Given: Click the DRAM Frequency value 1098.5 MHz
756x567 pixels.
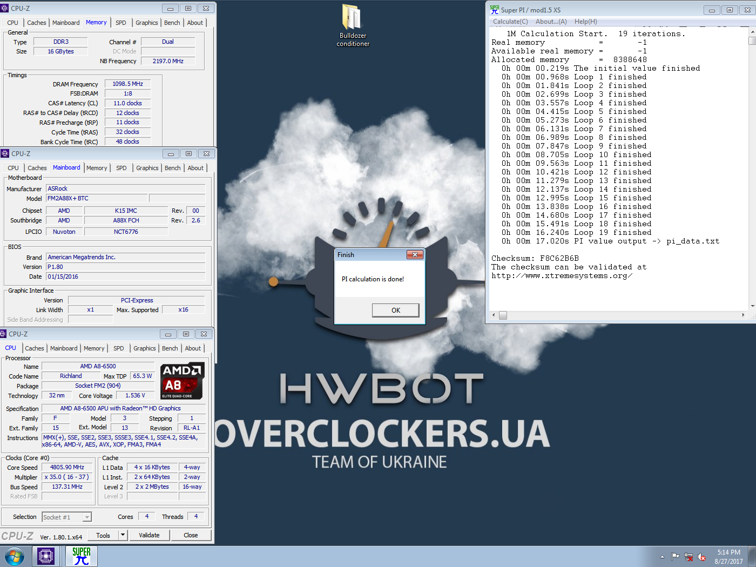Looking at the screenshot, I should click(127, 84).
